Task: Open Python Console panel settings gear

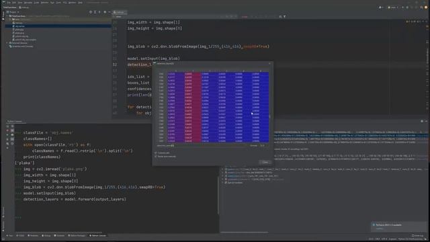Action: [422, 121]
